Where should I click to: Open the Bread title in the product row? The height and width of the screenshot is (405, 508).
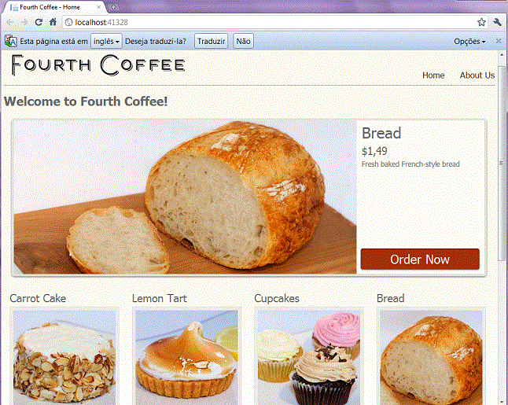pos(390,298)
